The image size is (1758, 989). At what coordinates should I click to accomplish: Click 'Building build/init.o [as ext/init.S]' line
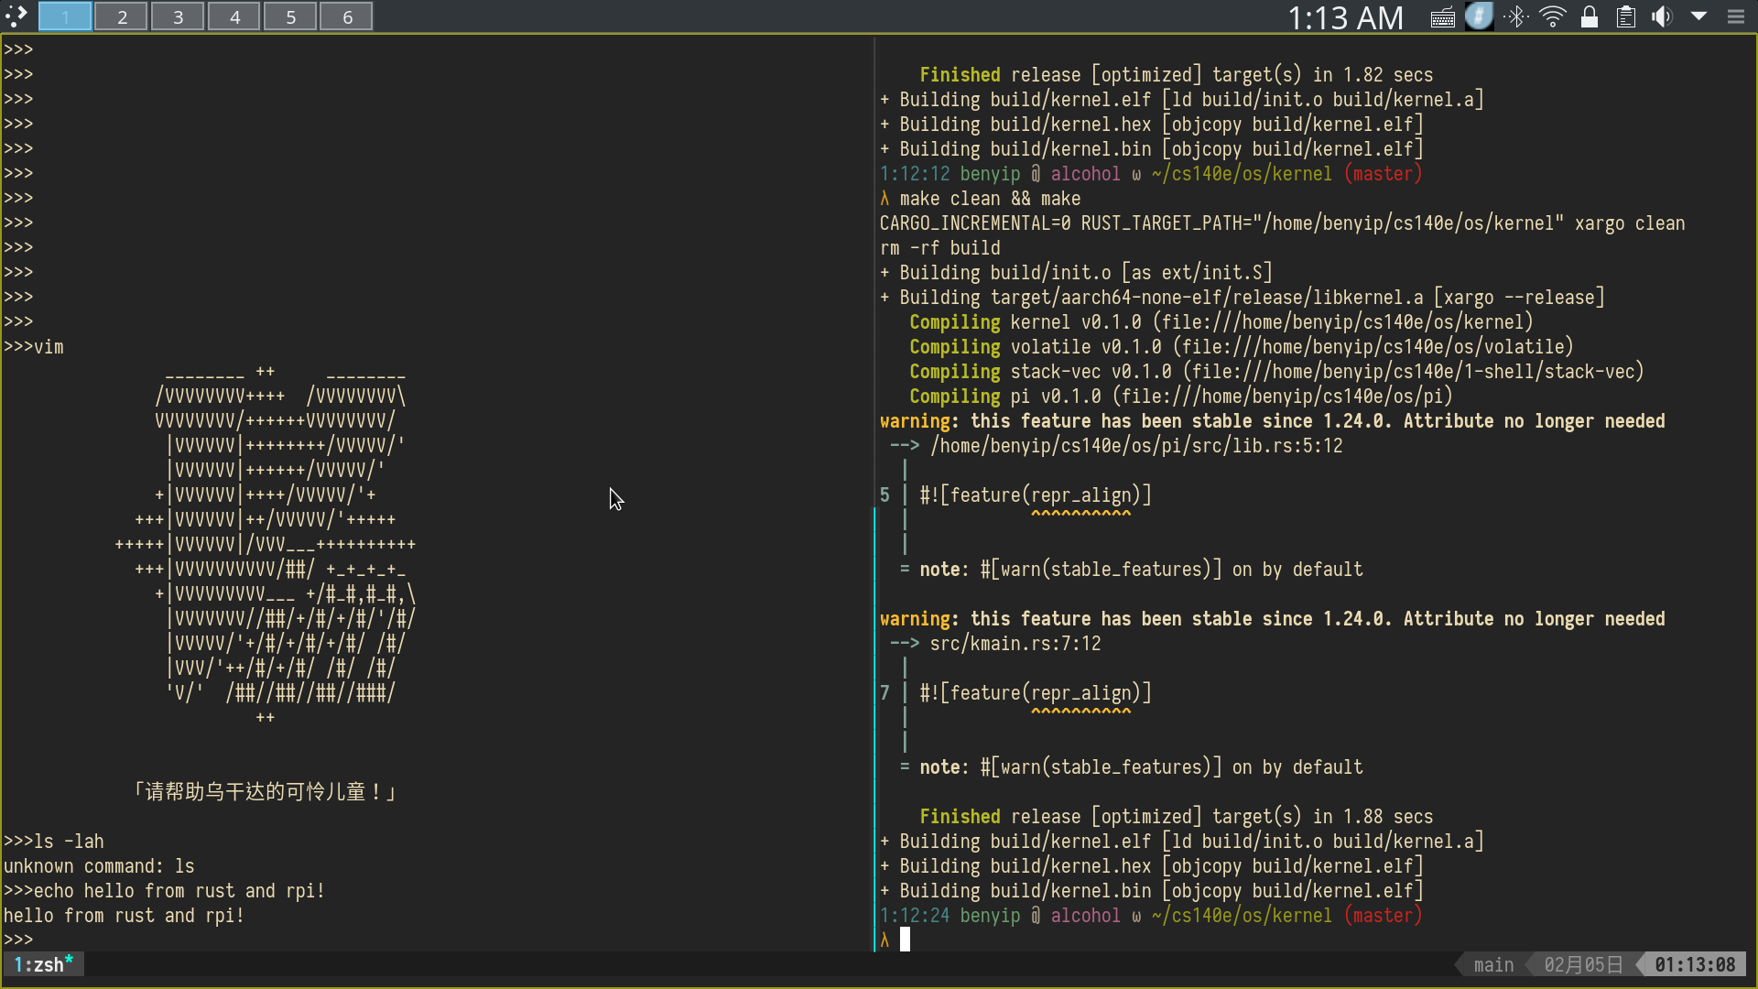pyautogui.click(x=1076, y=273)
